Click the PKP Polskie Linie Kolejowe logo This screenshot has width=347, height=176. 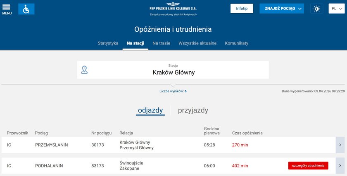173,9
